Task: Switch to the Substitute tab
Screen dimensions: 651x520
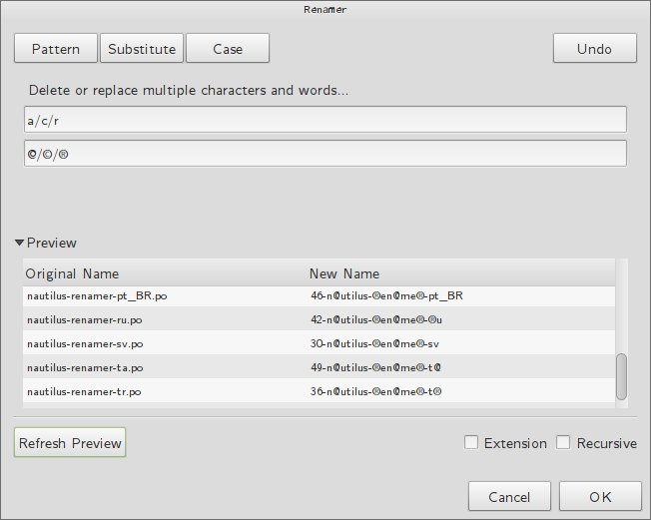Action: click(142, 49)
